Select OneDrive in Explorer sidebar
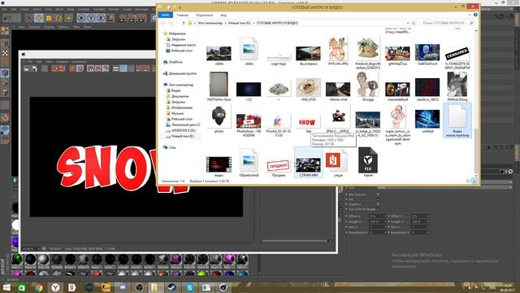 [x=175, y=62]
